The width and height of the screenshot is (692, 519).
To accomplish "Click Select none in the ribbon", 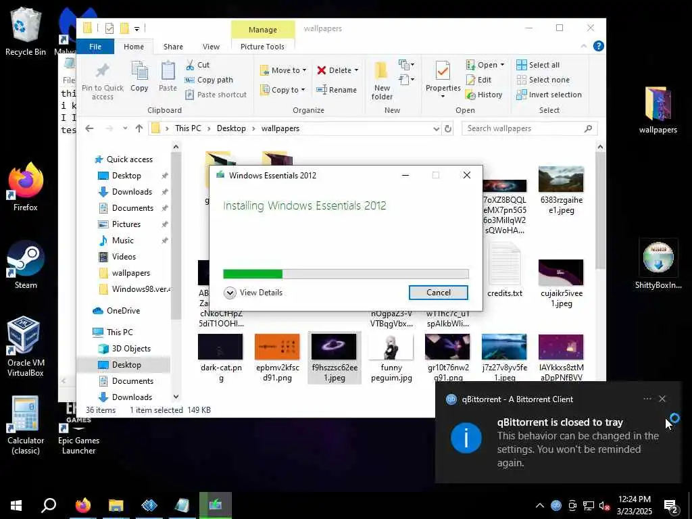I will 543,80.
